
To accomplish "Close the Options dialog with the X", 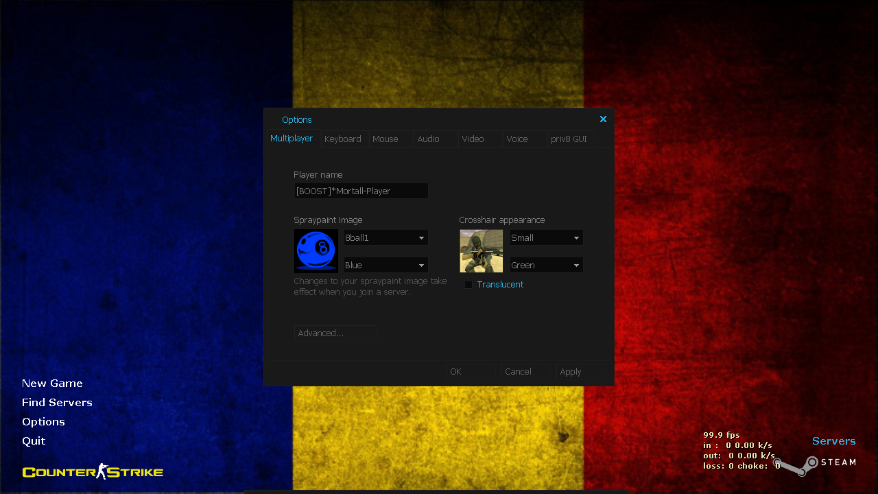I will click(603, 119).
